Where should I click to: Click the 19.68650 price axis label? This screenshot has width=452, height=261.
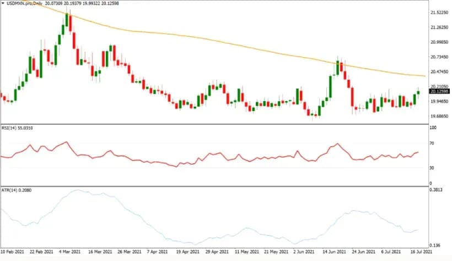439,116
